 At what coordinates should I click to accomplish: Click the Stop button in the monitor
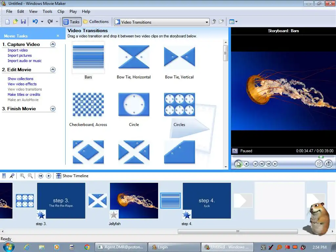click(246, 164)
